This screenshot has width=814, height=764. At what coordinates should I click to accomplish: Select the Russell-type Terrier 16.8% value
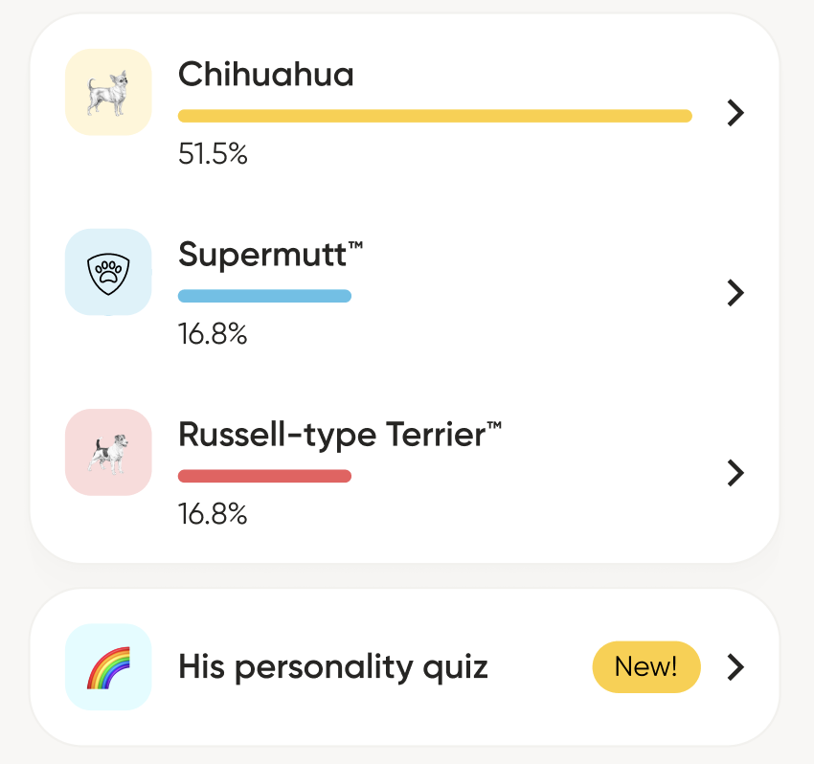[212, 514]
